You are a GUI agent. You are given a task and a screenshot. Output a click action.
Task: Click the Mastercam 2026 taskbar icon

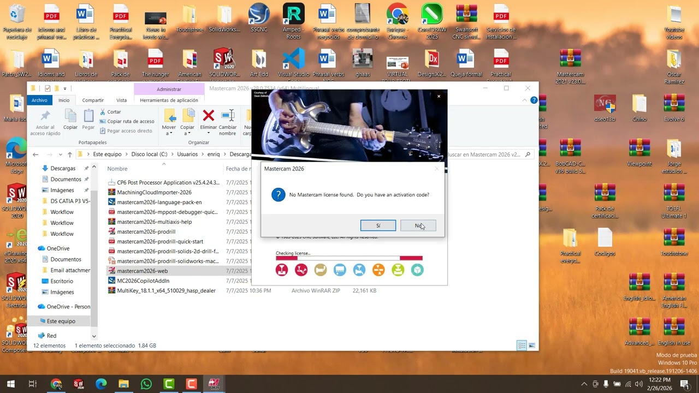tap(213, 384)
